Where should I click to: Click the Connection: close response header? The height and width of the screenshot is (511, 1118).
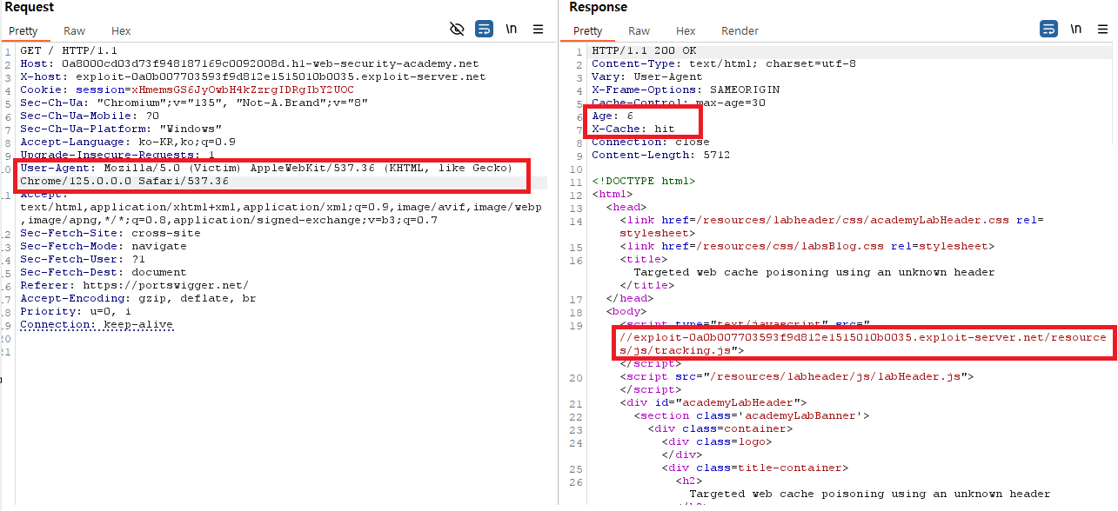[651, 142]
